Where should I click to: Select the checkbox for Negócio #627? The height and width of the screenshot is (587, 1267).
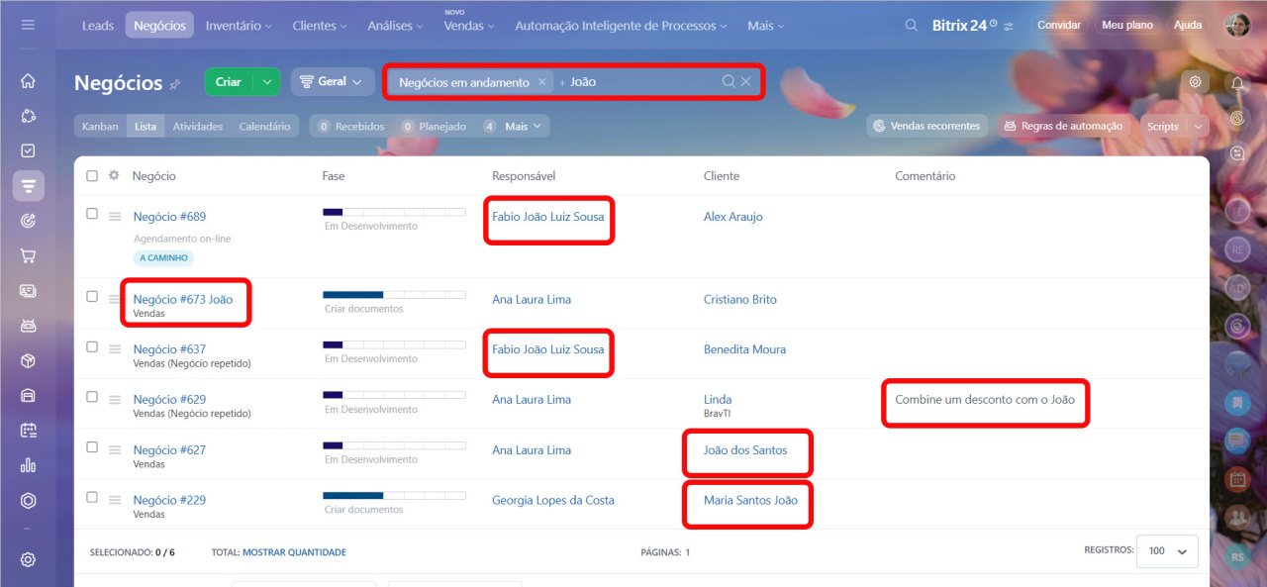(x=92, y=447)
